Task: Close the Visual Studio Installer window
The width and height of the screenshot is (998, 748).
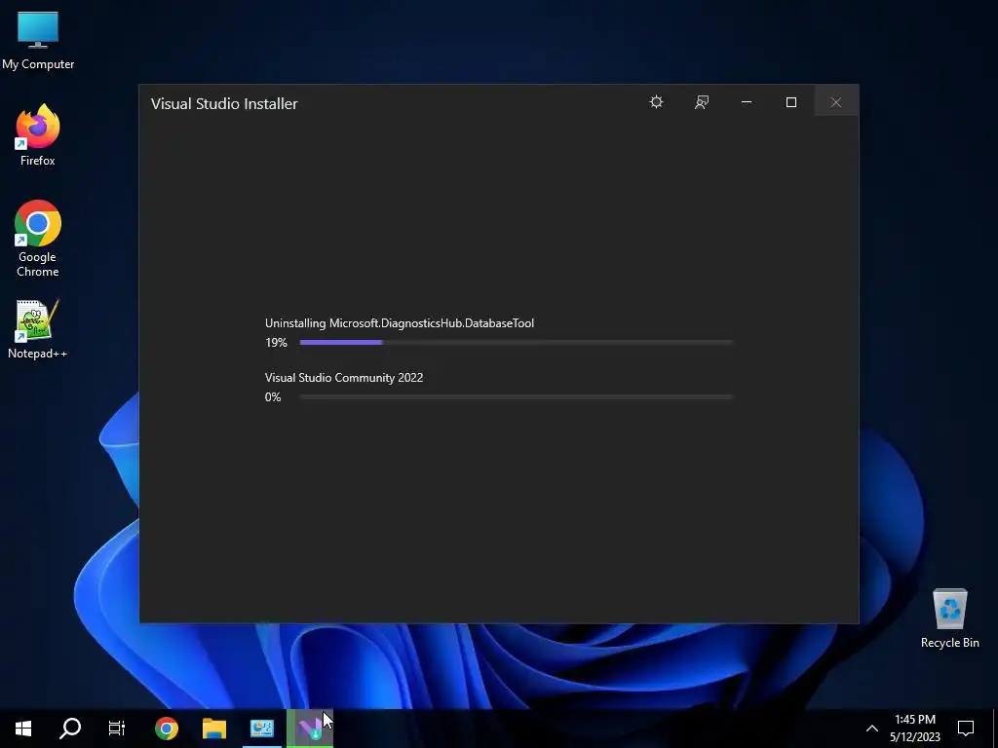Action: tap(836, 101)
